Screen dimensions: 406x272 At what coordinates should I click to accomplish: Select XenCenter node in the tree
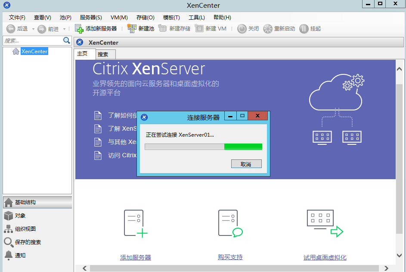tap(34, 52)
